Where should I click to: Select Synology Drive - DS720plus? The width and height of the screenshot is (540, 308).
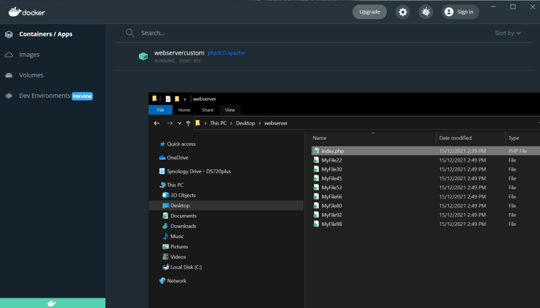(x=199, y=171)
